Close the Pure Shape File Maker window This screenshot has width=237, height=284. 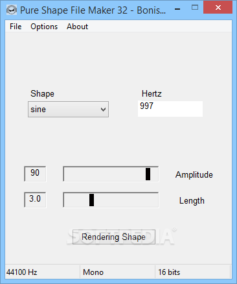coord(218,8)
